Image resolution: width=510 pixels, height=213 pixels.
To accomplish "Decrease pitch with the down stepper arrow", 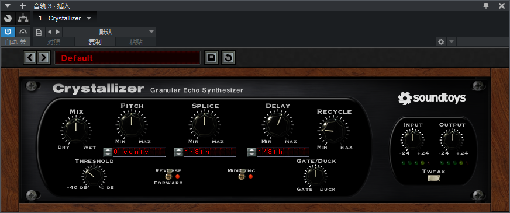I will pos(108,154).
